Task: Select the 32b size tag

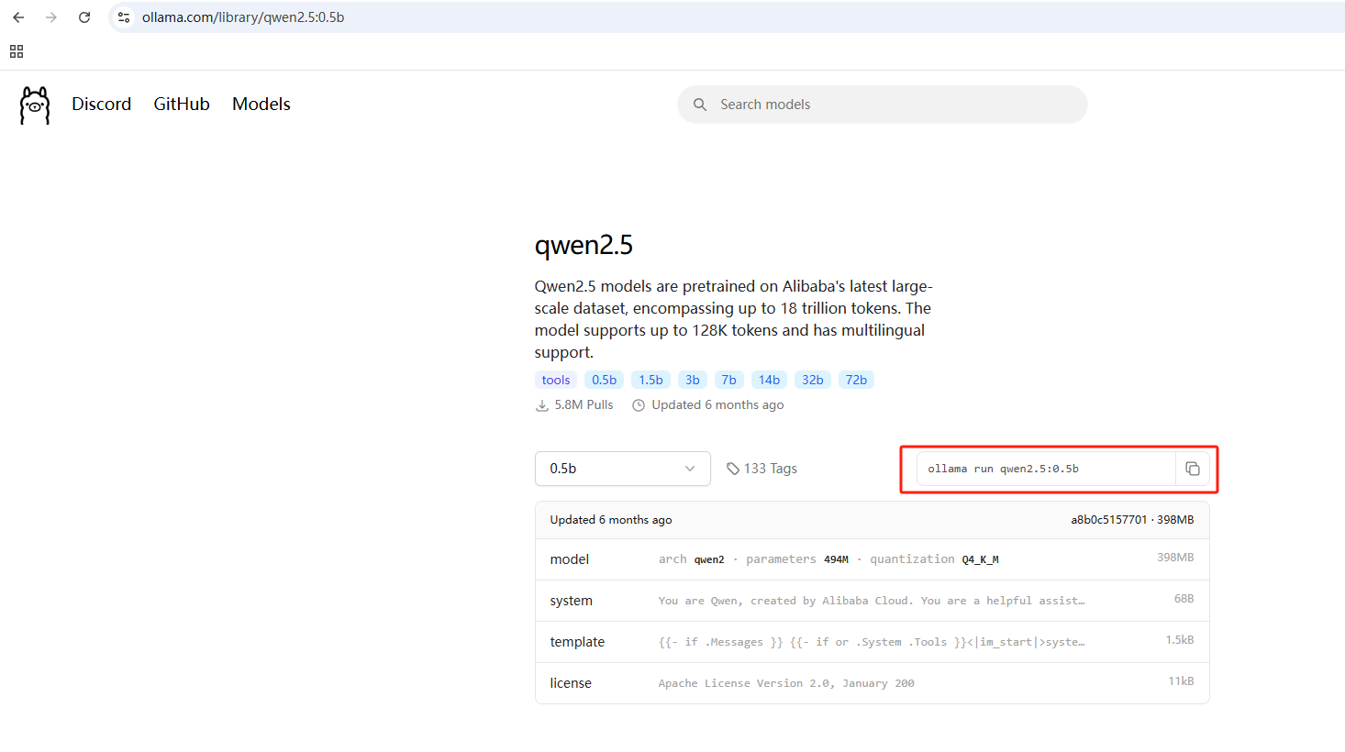Action: click(x=813, y=380)
